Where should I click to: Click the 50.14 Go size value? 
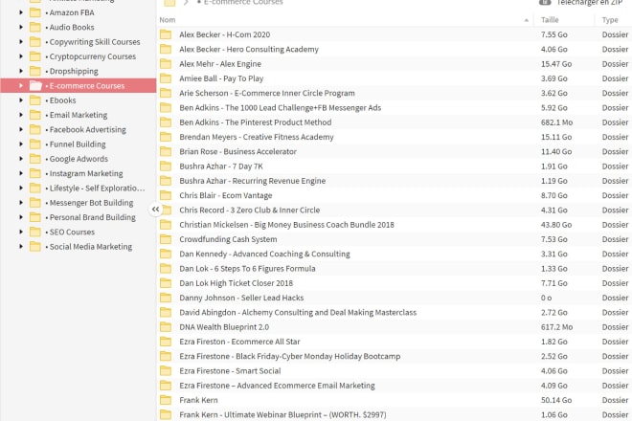556,400
